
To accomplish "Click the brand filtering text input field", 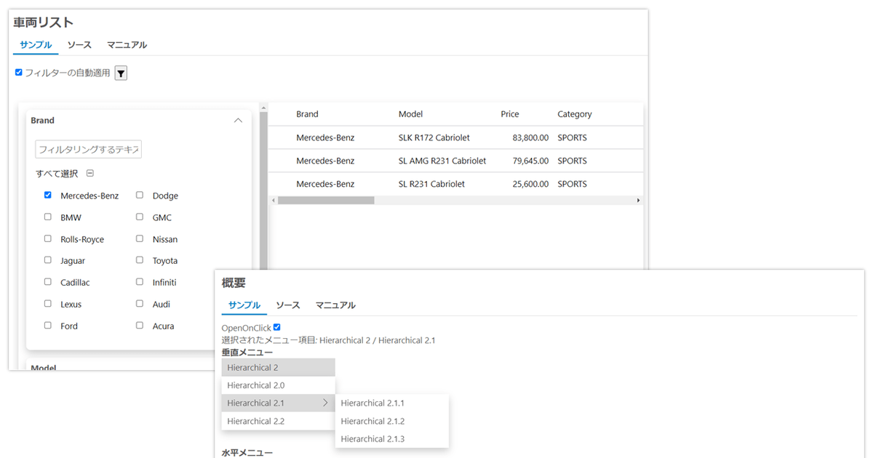I will click(x=88, y=148).
